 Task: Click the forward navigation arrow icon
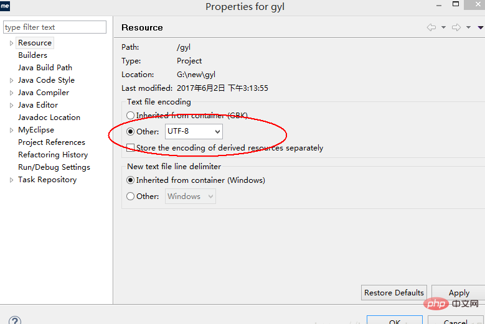tap(456, 27)
